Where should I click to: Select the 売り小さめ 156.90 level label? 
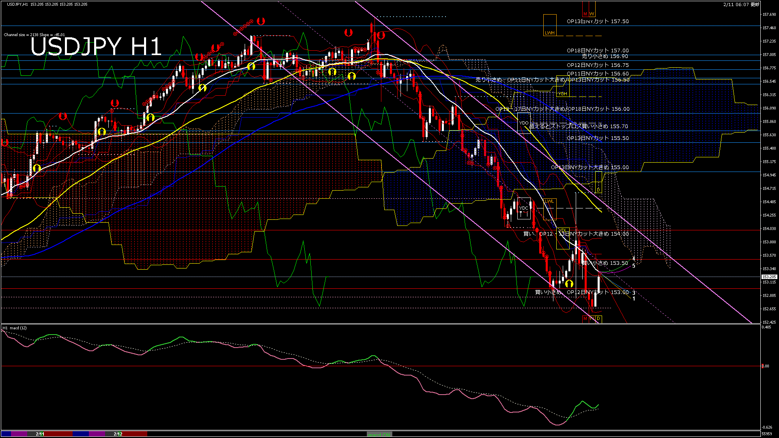605,56
